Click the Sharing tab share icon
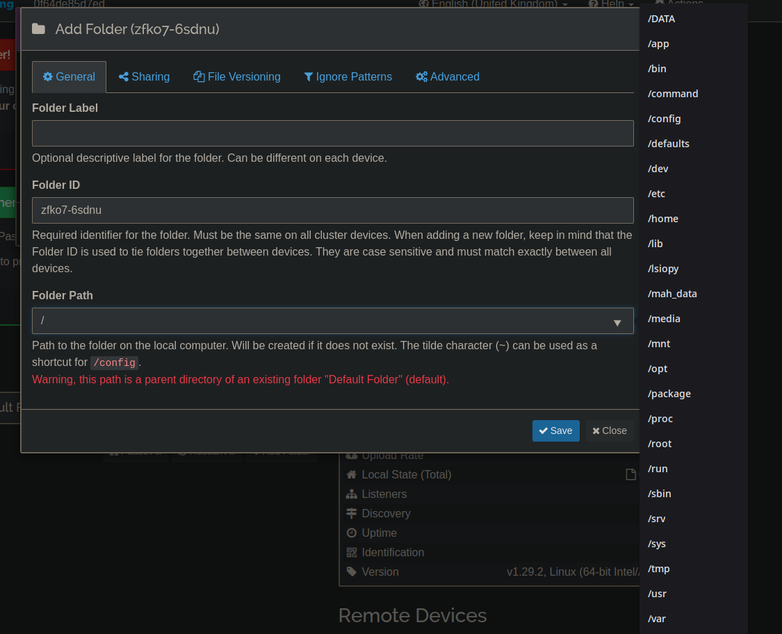The width and height of the screenshot is (782, 634). (124, 76)
